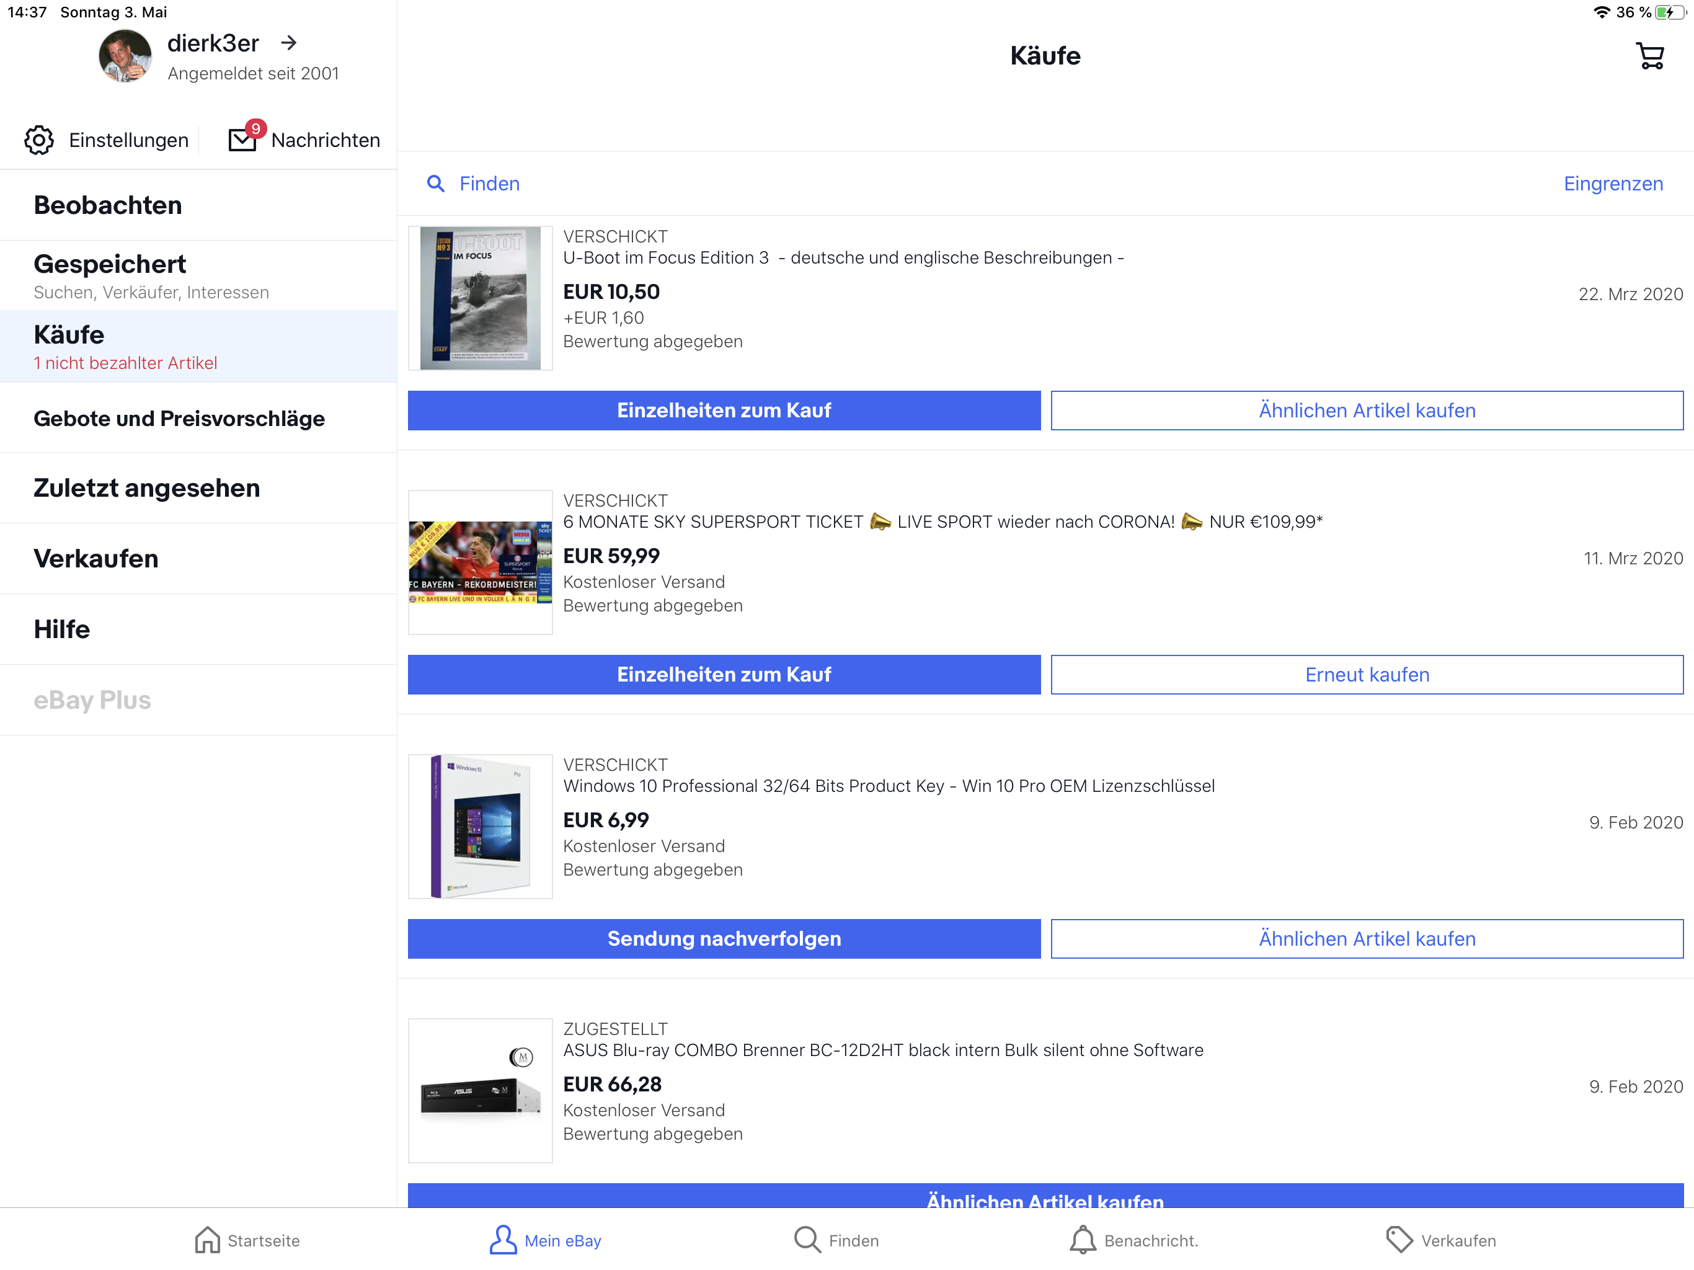Click Erneut kaufen for Sky ticket
Viewport: 1694px width, 1270px height.
(1366, 675)
